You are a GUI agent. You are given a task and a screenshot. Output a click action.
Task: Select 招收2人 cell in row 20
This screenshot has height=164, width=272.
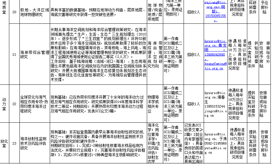[x=194, y=12]
